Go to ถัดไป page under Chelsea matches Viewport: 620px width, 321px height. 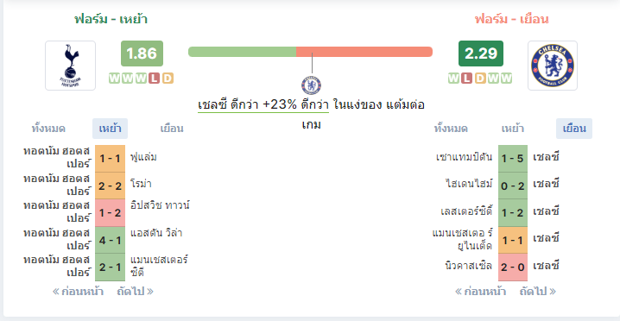[x=537, y=292]
